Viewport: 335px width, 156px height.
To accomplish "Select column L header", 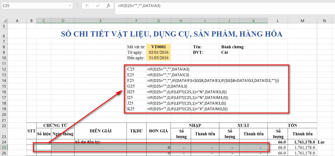I will tap(277, 21).
